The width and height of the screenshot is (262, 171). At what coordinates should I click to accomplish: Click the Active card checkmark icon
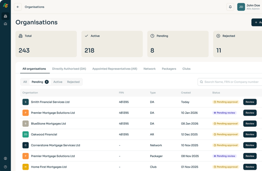(x=86, y=36)
